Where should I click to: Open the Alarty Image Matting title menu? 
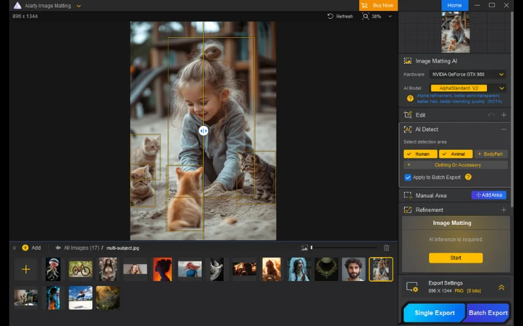[x=79, y=6]
